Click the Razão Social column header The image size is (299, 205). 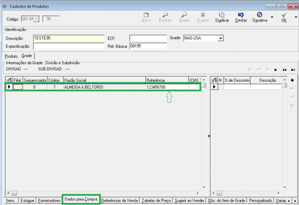[103, 80]
